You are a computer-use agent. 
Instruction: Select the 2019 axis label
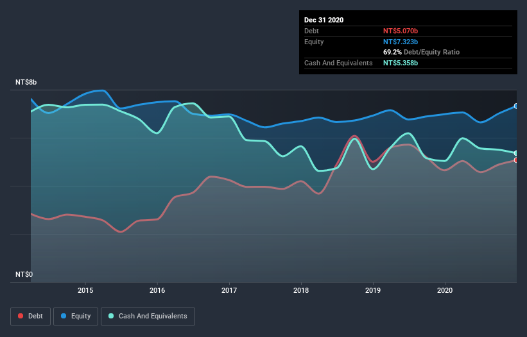[373, 290]
